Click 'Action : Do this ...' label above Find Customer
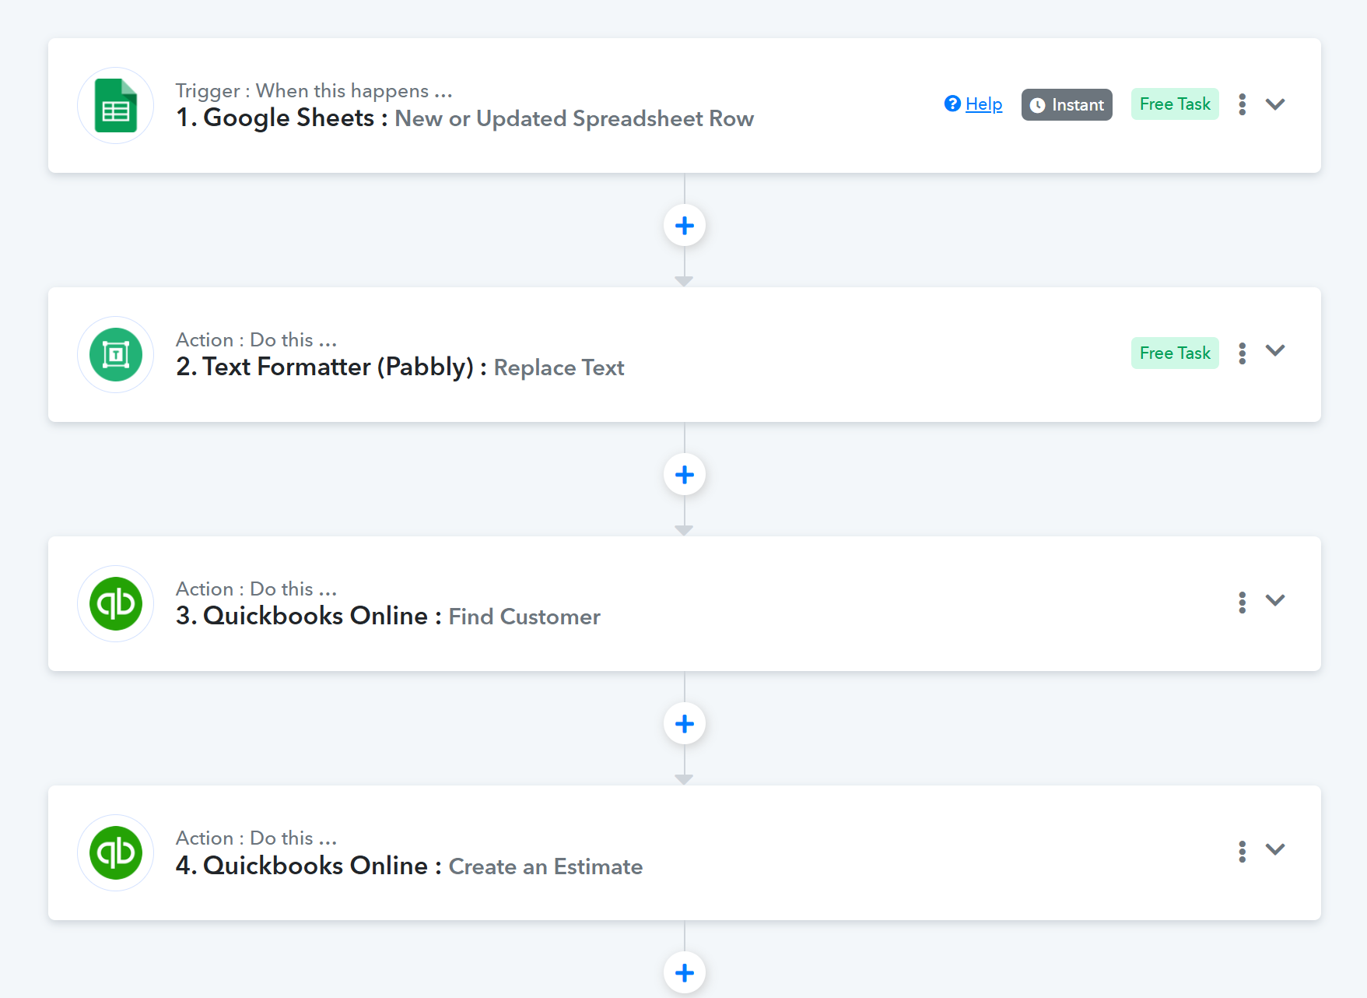 tap(256, 589)
